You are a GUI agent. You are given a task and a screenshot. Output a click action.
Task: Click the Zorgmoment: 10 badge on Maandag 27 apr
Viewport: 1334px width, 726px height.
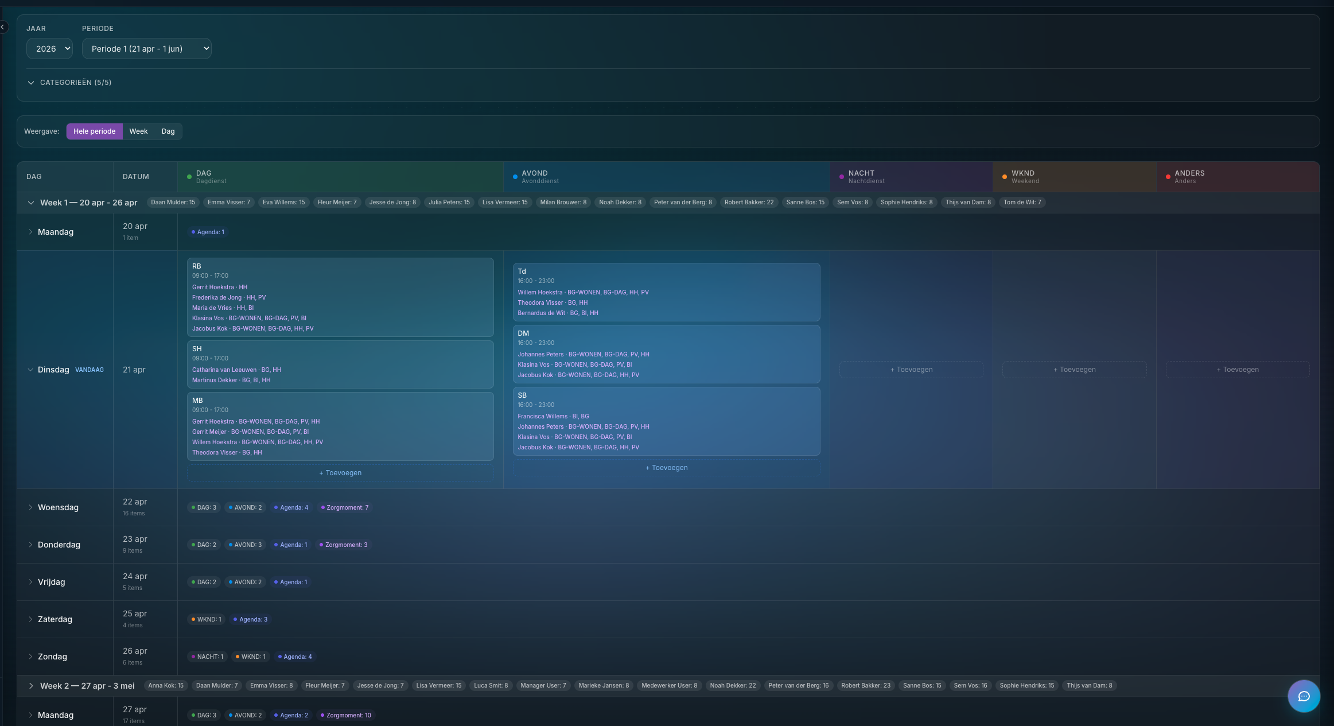(x=346, y=715)
